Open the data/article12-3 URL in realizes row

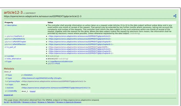tap(56, 88)
